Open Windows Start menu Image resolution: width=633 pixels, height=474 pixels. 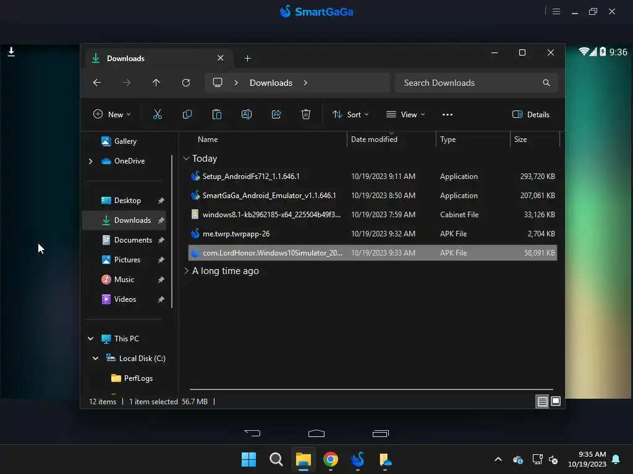point(249,459)
